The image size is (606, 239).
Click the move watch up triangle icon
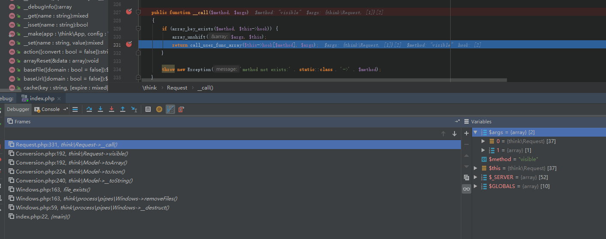[x=467, y=155]
